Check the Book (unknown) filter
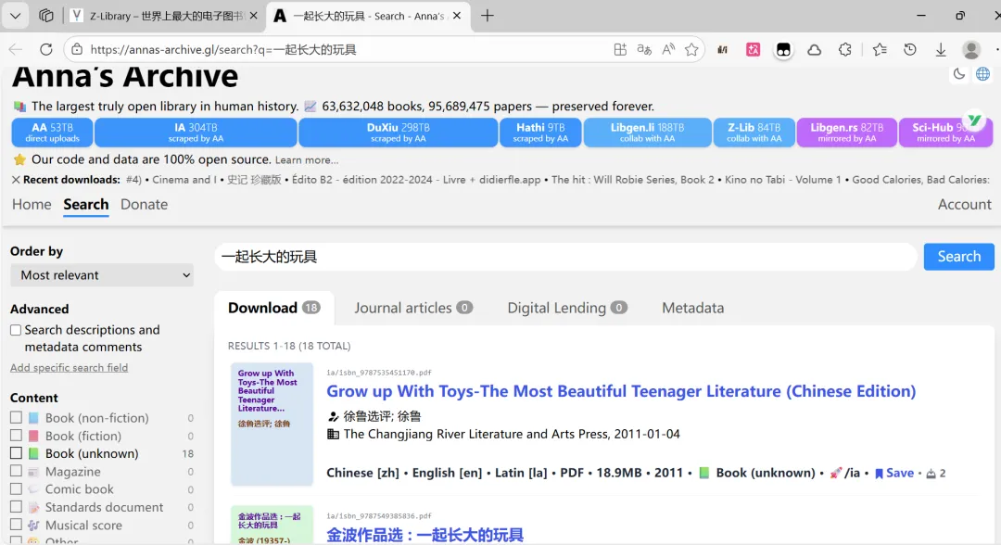 [16, 453]
